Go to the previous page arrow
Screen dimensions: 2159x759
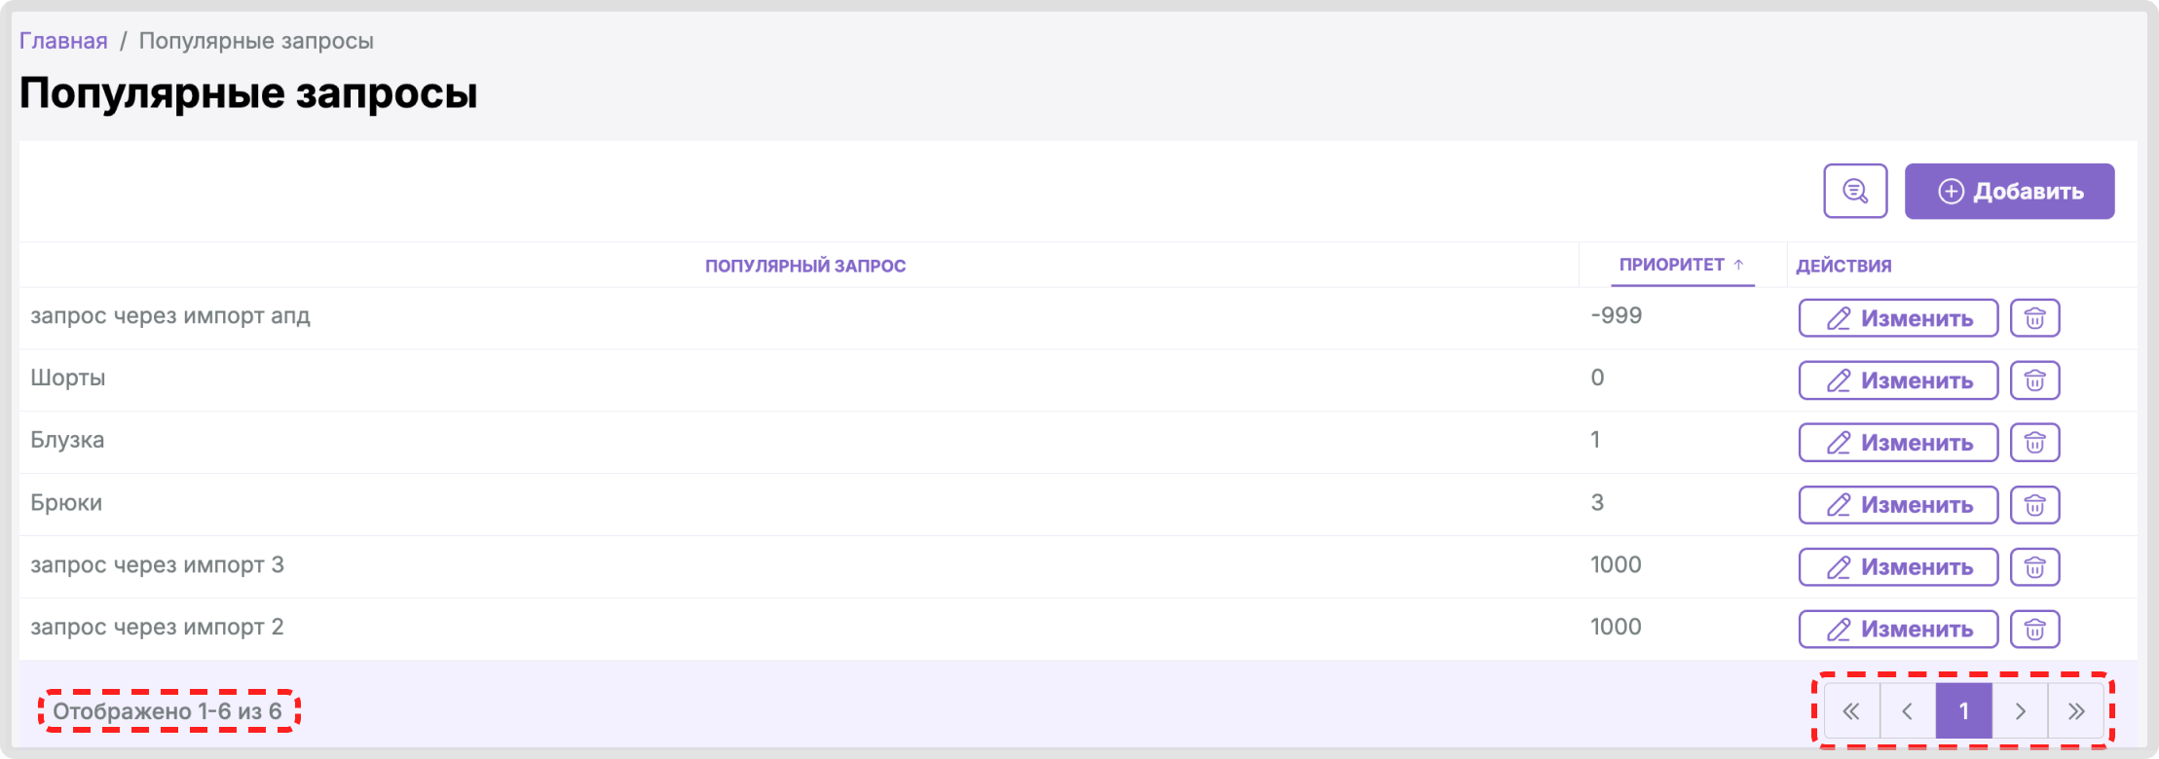pos(1908,711)
